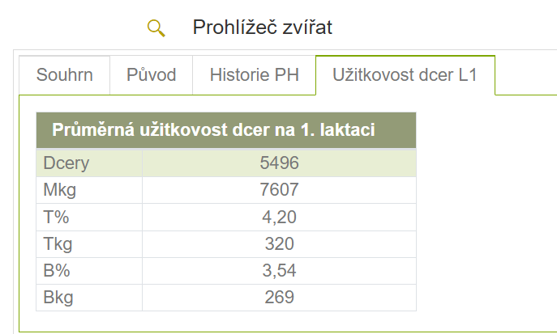Click the B% value 3,54

(x=279, y=271)
